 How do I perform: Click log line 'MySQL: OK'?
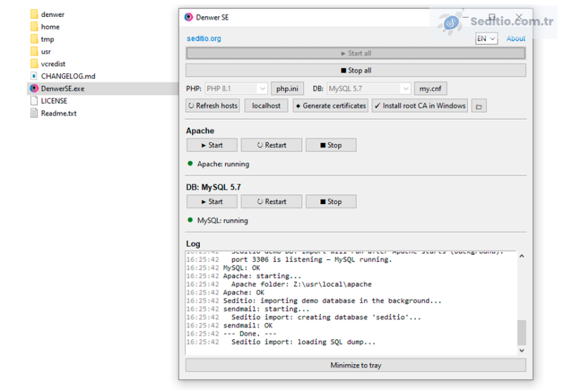click(241, 268)
